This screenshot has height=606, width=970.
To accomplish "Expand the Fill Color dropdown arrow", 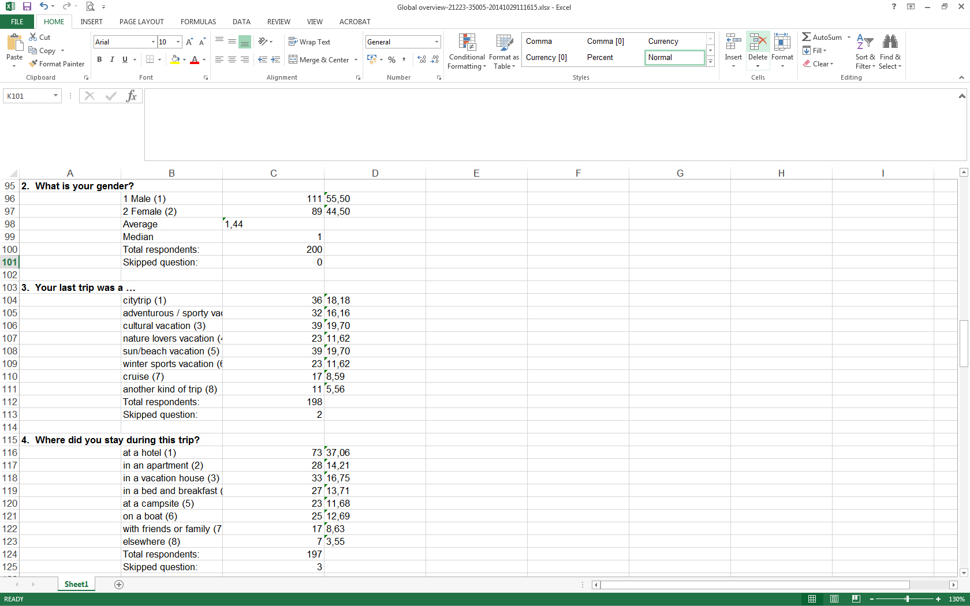I will coord(184,59).
